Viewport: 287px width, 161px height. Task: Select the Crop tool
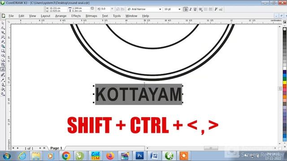point(3,33)
